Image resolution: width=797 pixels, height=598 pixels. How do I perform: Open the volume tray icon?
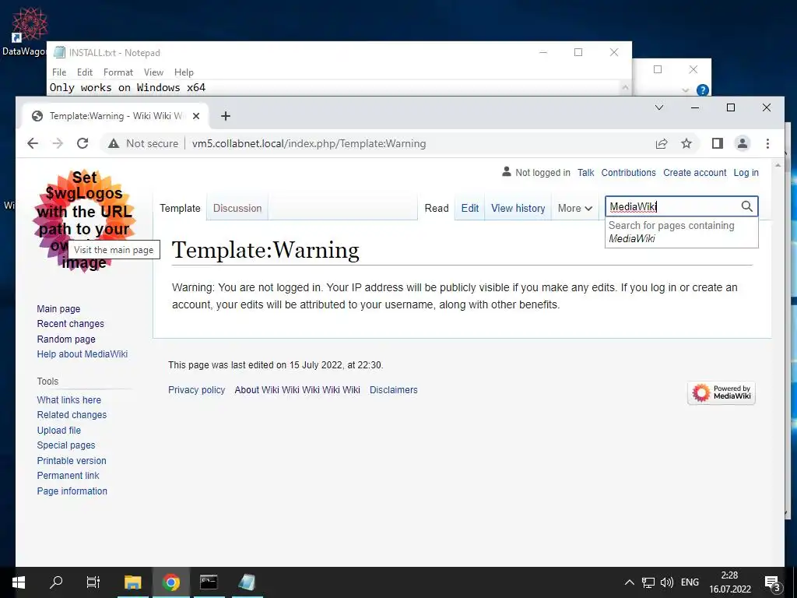667,582
